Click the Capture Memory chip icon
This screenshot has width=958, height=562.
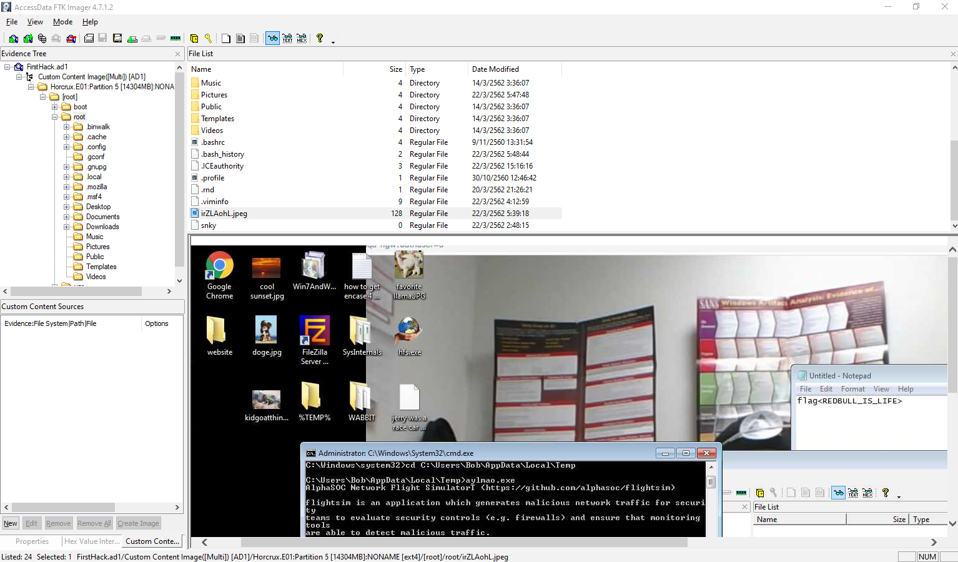(x=175, y=39)
